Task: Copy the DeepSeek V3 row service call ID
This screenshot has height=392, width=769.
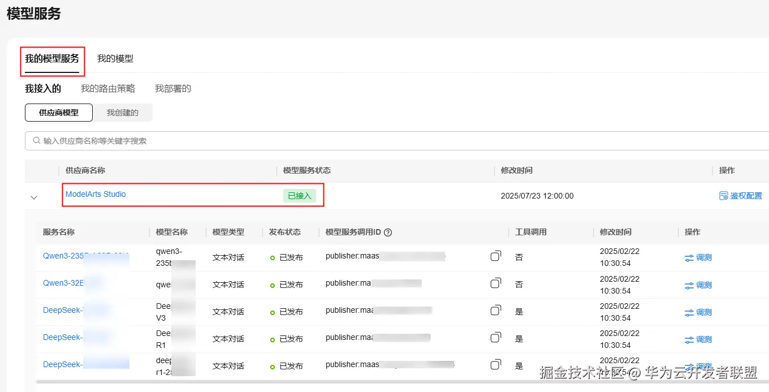Action: (495, 310)
